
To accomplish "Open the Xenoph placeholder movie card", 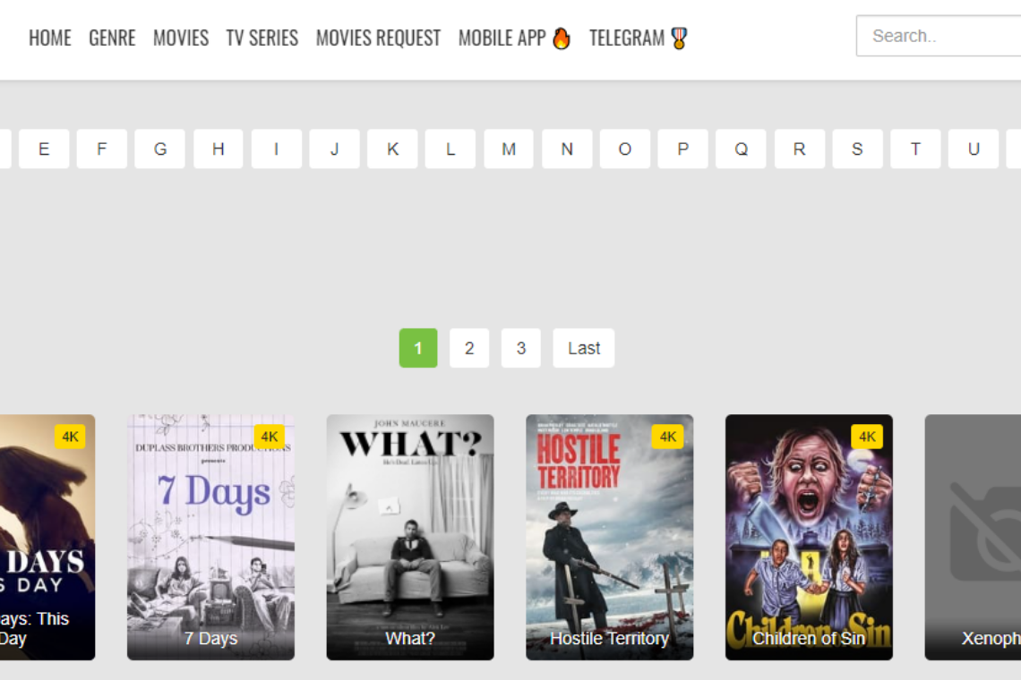I will [973, 538].
